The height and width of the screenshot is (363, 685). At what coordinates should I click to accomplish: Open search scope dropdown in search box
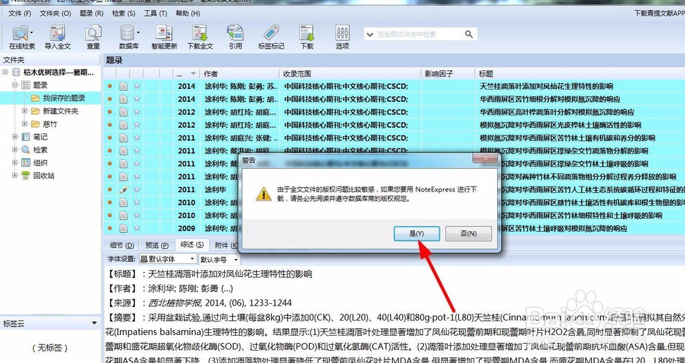[x=371, y=34]
